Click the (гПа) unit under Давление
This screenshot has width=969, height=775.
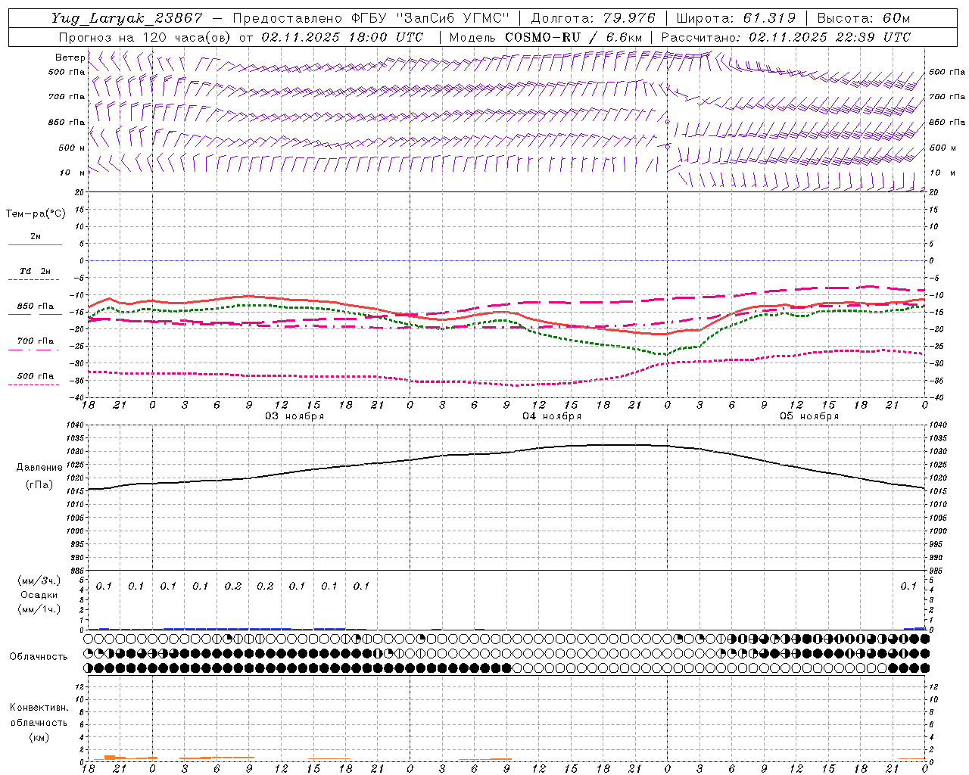(39, 484)
